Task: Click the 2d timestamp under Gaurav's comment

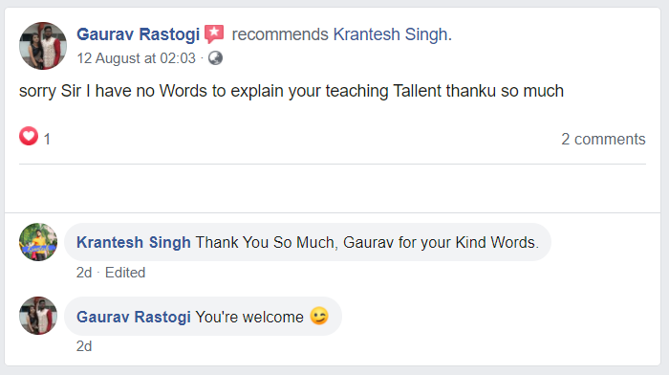Action: tap(84, 346)
